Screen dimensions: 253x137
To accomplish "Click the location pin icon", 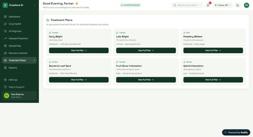I will point(216,5).
